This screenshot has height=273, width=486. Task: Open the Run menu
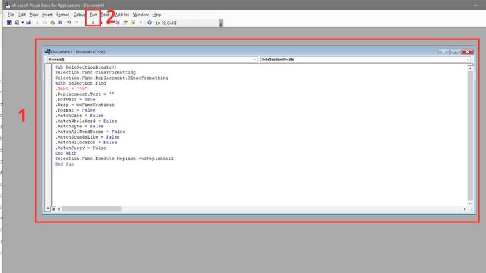pyautogui.click(x=93, y=15)
